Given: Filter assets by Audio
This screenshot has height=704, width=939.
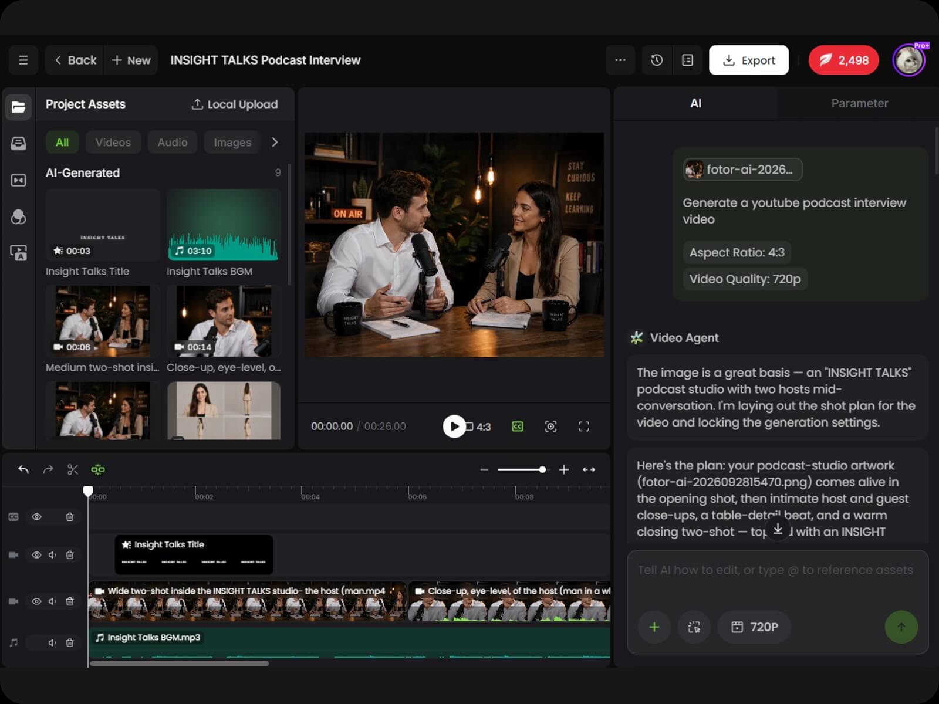Looking at the screenshot, I should coord(173,143).
